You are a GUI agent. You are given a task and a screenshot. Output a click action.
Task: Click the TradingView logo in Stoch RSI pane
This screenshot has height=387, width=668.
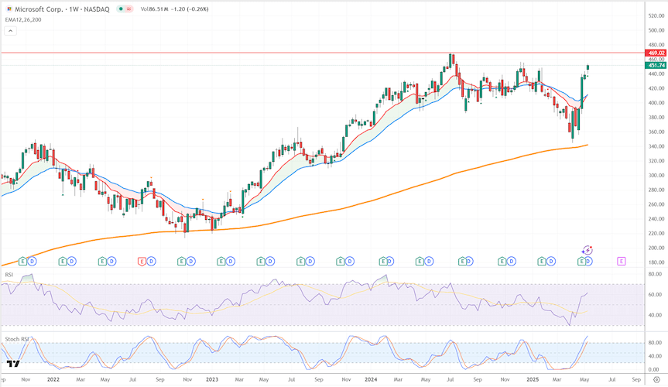pos(13,364)
